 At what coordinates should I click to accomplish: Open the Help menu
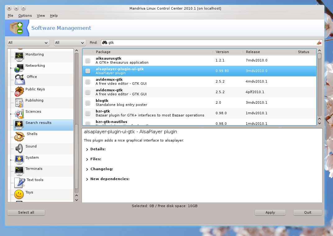coord(54,16)
